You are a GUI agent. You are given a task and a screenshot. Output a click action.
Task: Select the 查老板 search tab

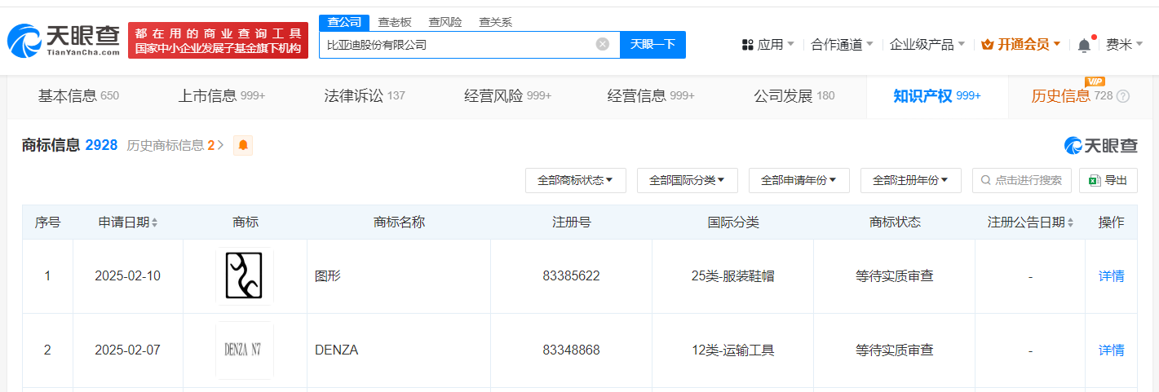pyautogui.click(x=394, y=22)
